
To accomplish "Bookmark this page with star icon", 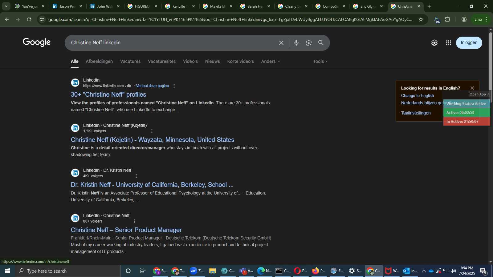I will (x=421, y=19).
